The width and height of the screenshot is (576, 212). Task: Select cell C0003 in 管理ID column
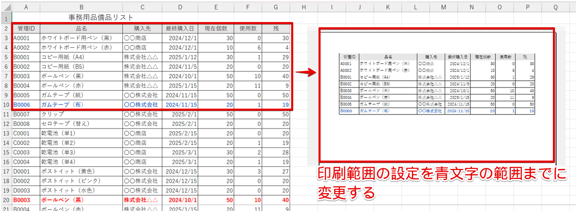tap(26, 152)
